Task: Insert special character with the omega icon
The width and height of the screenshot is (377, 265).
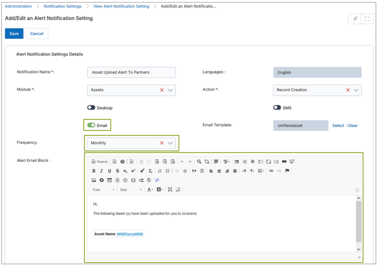Action: 133,181
